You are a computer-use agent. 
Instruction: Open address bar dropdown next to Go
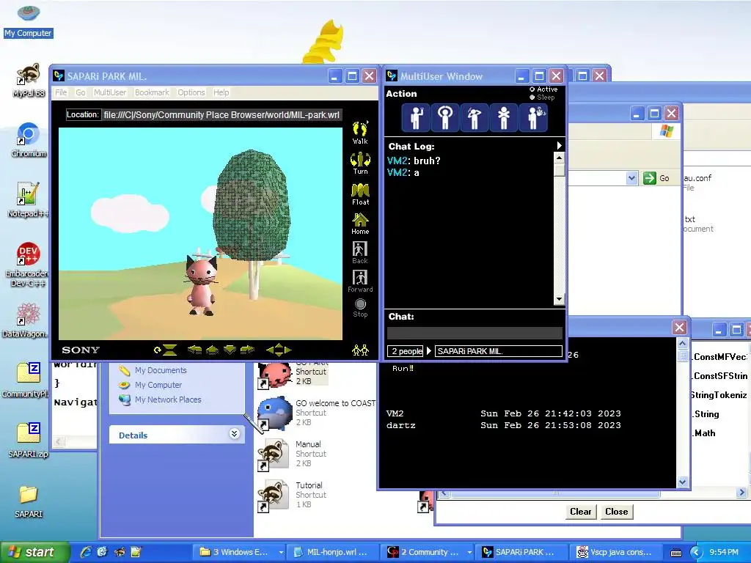631,178
